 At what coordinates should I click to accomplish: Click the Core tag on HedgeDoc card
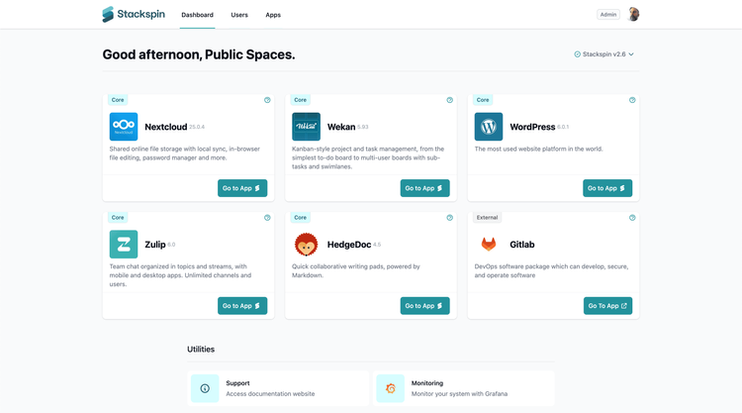[x=301, y=217]
